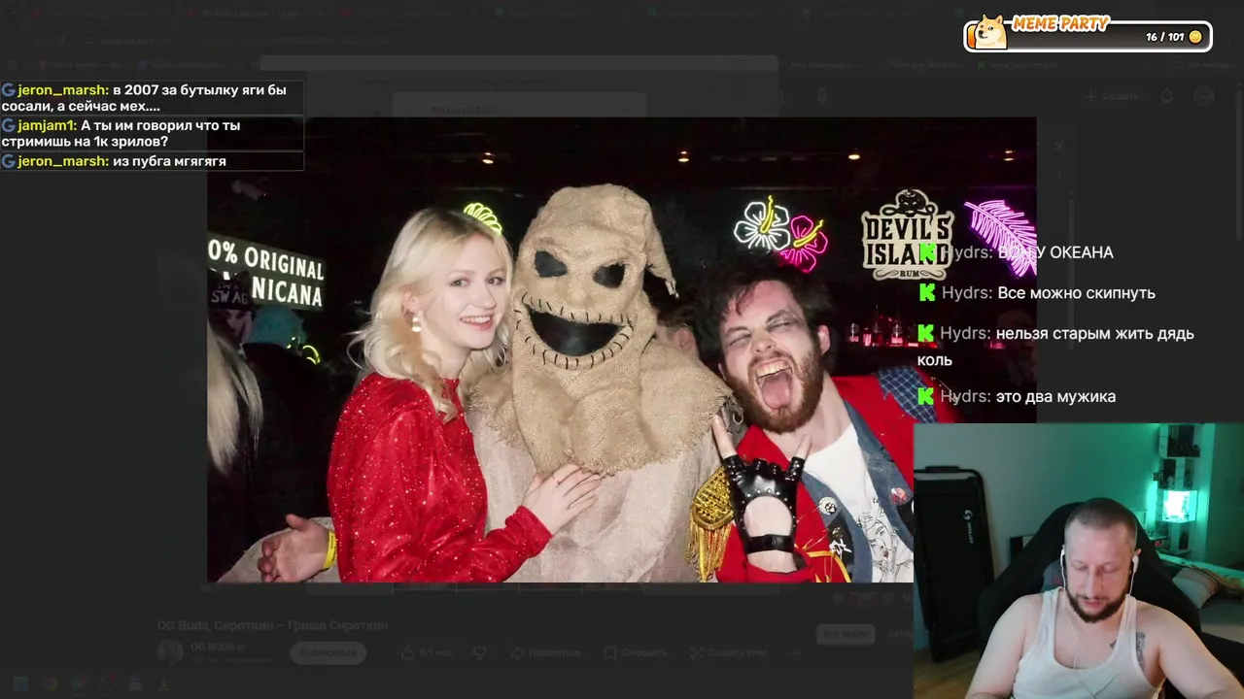Open the Windows Start button
The width and height of the screenshot is (1244, 699).
(x=20, y=684)
